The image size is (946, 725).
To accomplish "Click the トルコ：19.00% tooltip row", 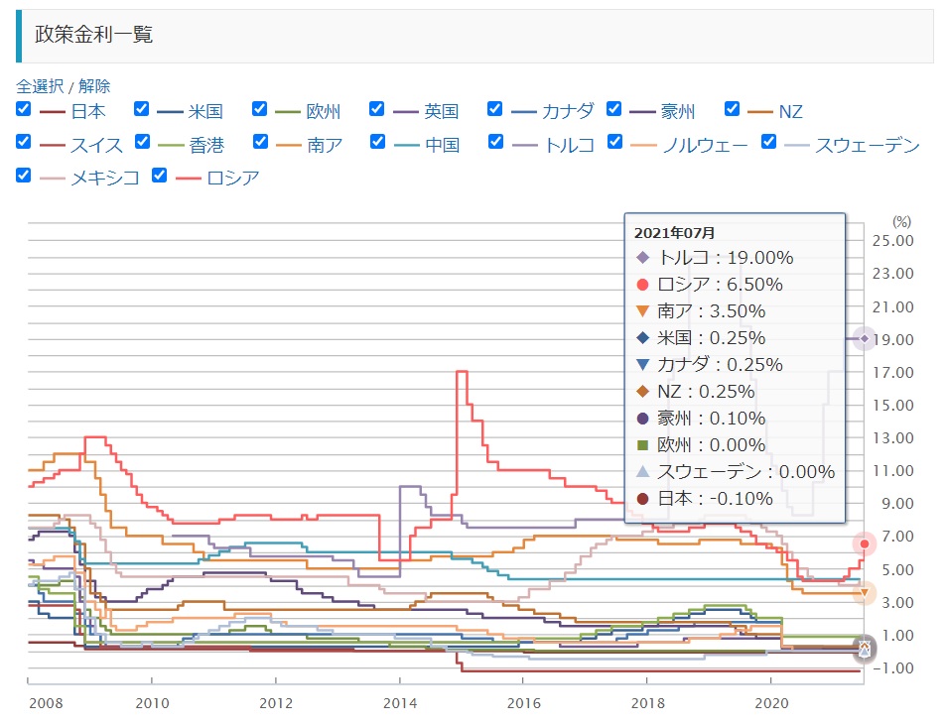I will click(715, 258).
